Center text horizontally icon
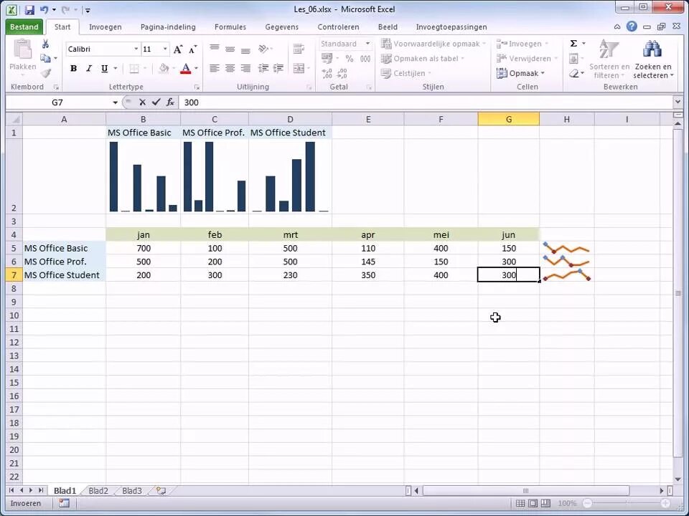The height and width of the screenshot is (516, 689). click(230, 69)
